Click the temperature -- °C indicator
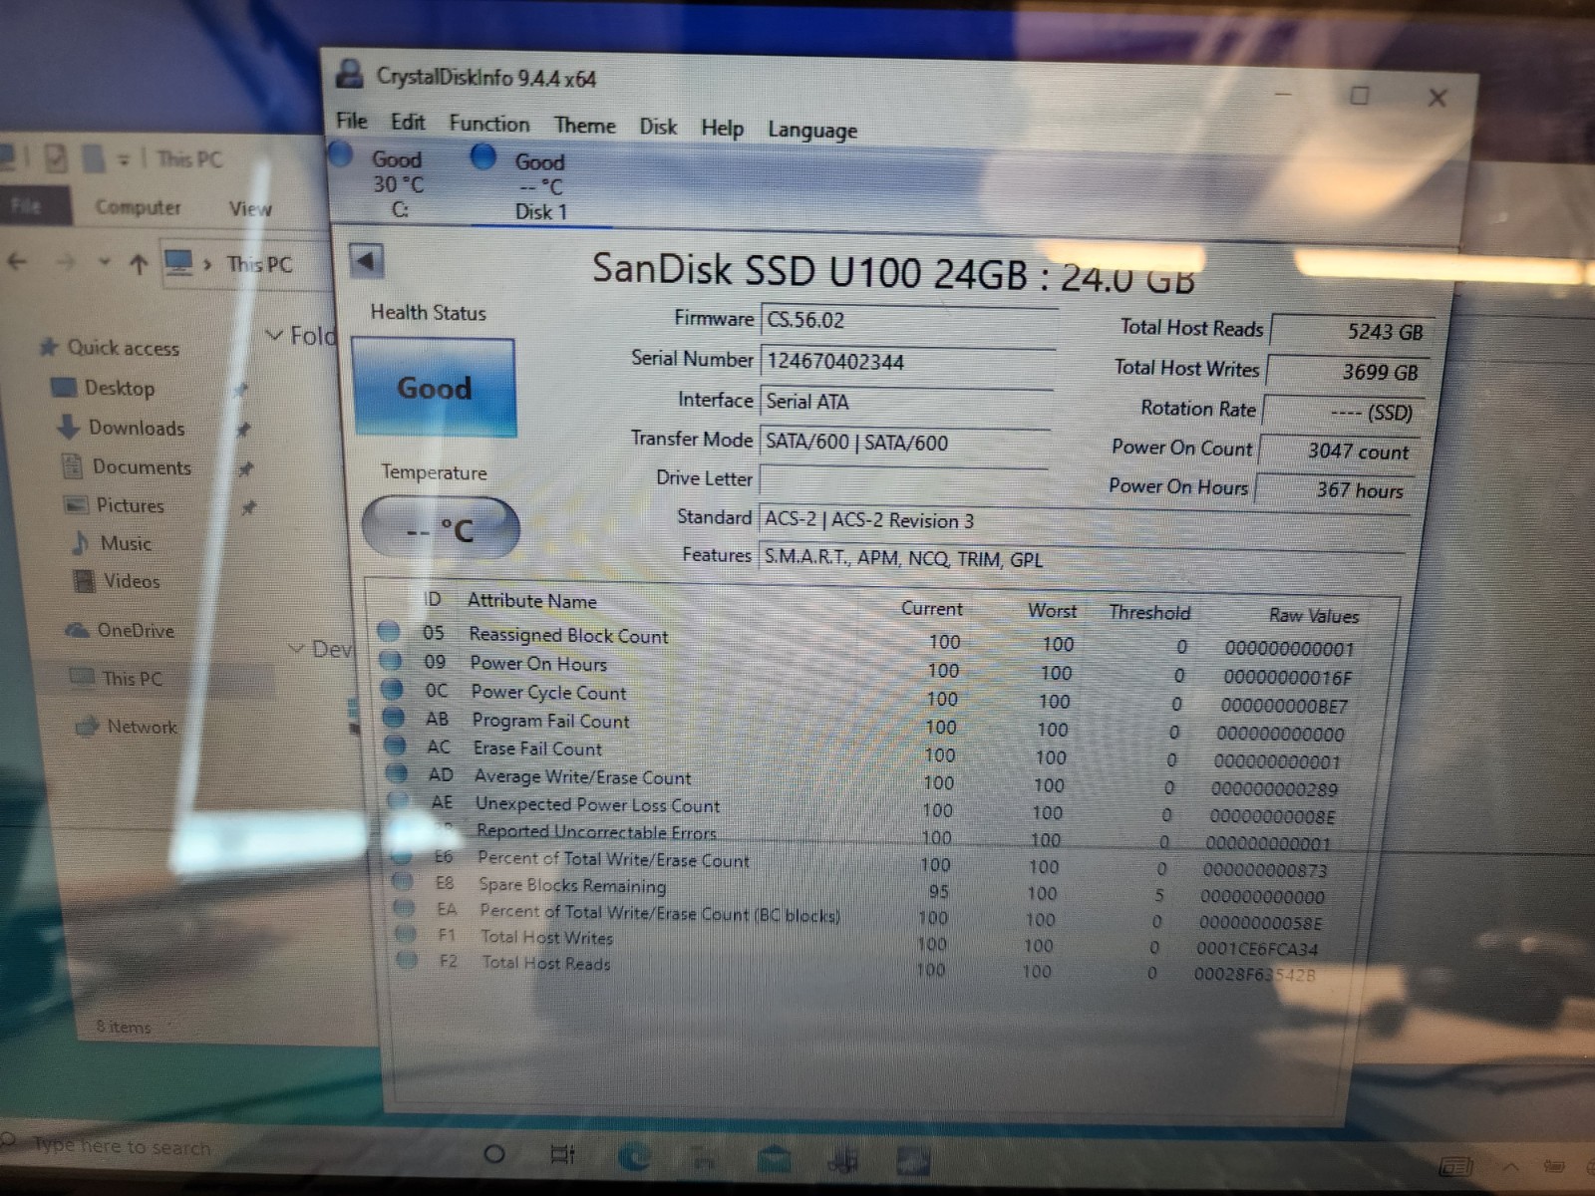This screenshot has width=1595, height=1196. [x=441, y=528]
